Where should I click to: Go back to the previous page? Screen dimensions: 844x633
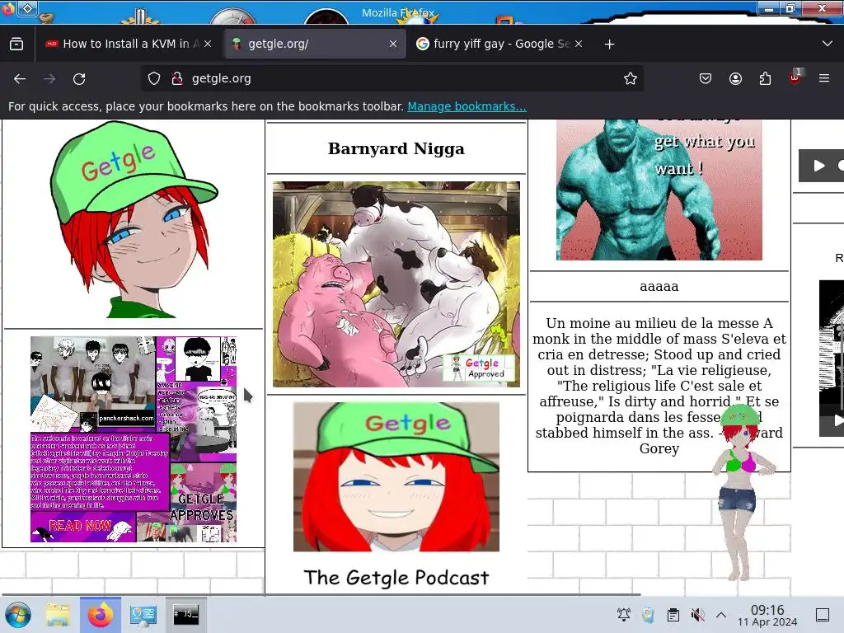click(20, 78)
